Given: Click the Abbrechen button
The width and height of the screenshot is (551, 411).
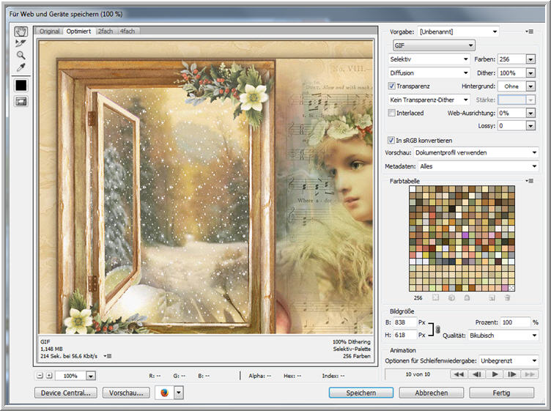Looking at the screenshot, I should [x=431, y=393].
